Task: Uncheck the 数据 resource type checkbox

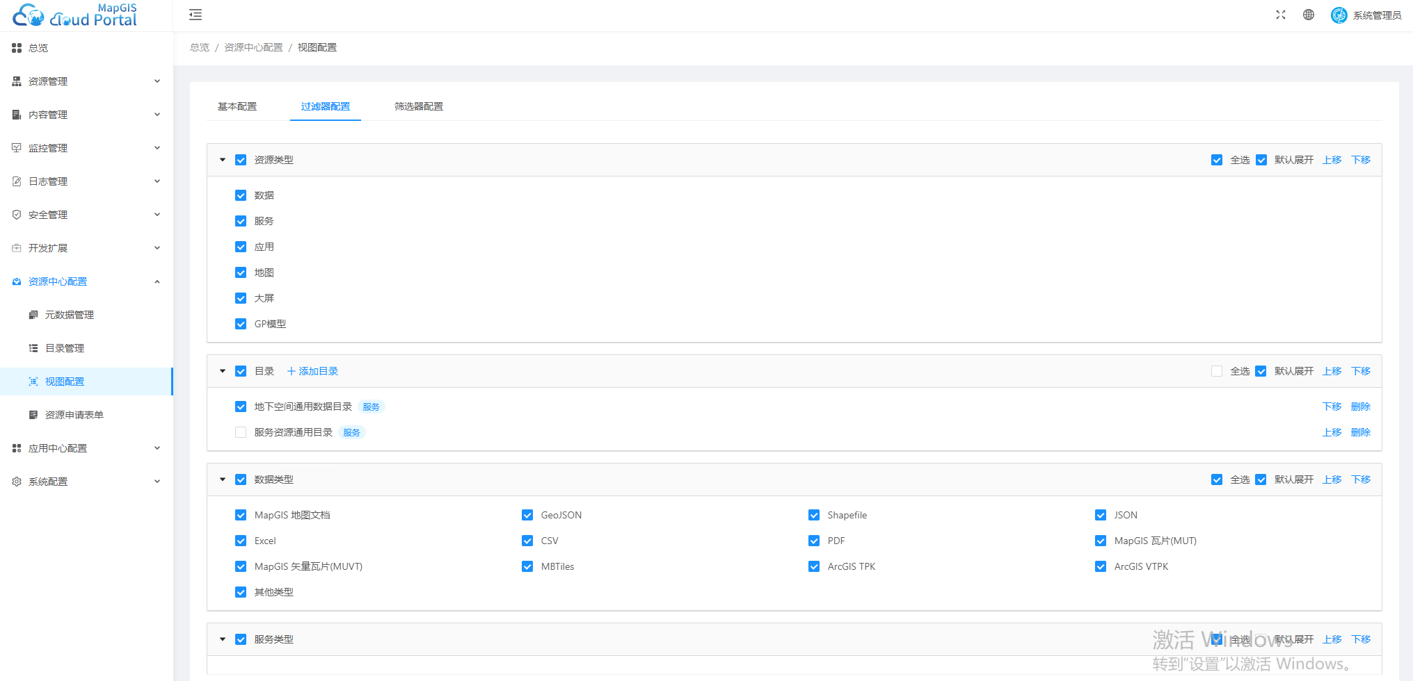Action: [x=241, y=195]
